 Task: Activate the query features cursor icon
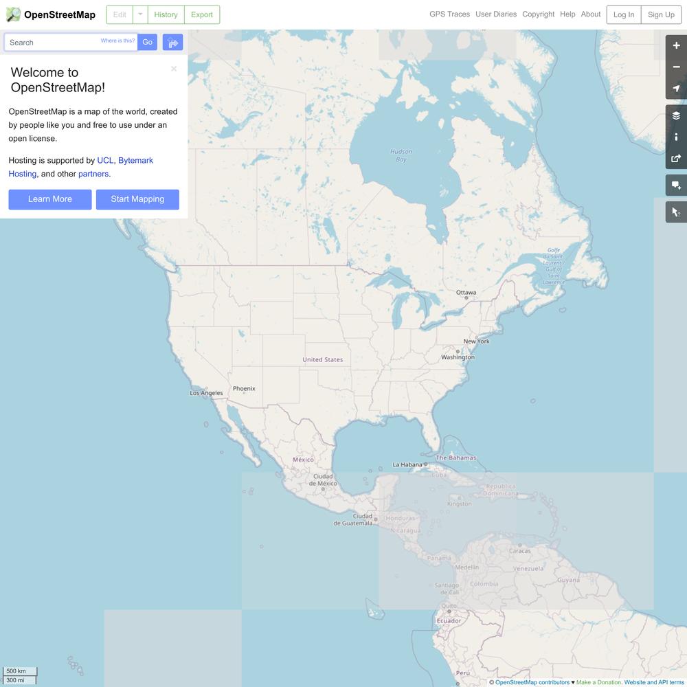coord(676,212)
